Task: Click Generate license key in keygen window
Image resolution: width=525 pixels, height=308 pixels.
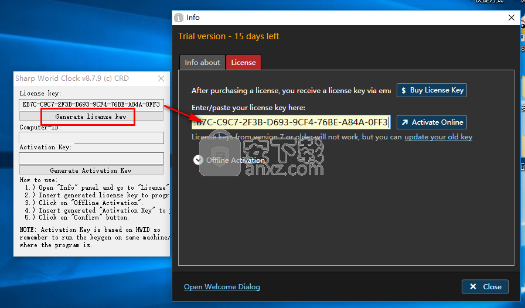Action: (91, 117)
